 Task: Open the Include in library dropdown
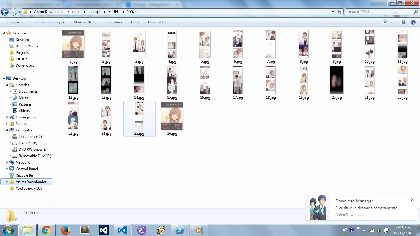pos(49,22)
